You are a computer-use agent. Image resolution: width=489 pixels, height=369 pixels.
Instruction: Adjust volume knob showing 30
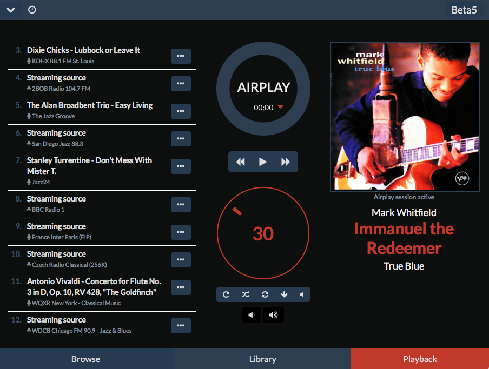pos(263,233)
